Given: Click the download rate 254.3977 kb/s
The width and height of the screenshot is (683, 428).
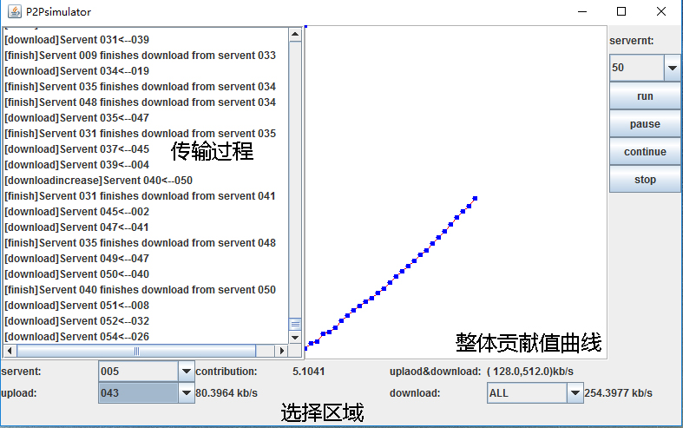Looking at the screenshot, I should [618, 393].
